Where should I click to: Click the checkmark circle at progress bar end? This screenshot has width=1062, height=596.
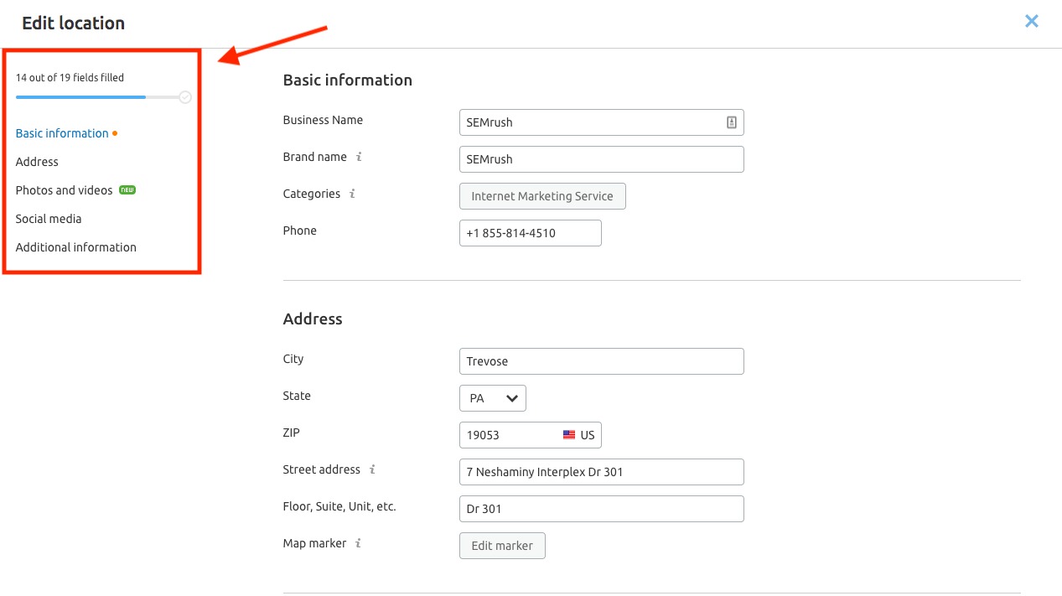pos(185,97)
